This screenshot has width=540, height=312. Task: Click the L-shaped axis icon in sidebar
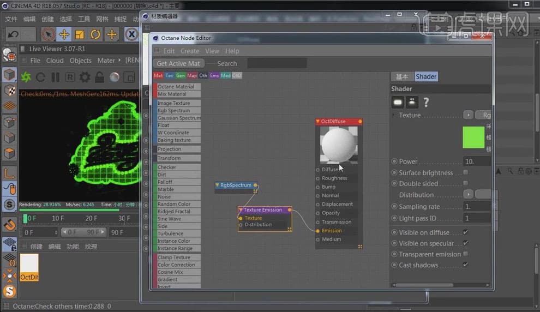pos(10,172)
